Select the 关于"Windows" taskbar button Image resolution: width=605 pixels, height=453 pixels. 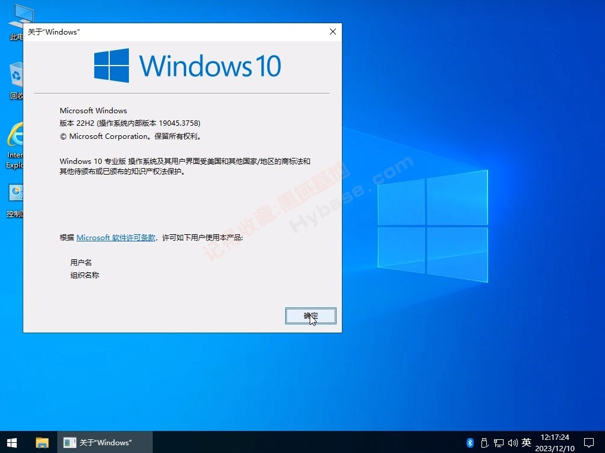[105, 442]
